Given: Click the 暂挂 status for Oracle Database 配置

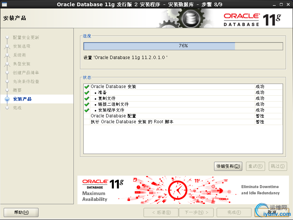Looking at the screenshot, I should pos(260,116).
